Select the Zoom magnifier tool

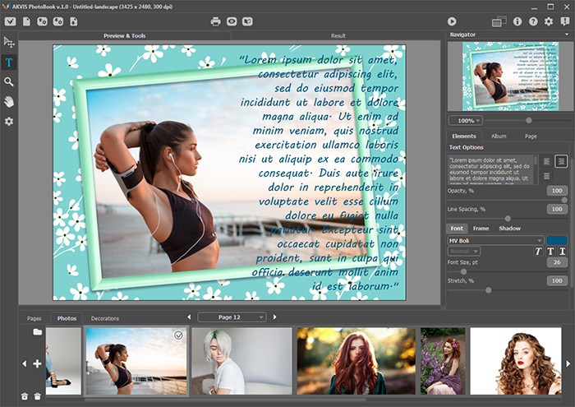click(x=9, y=82)
